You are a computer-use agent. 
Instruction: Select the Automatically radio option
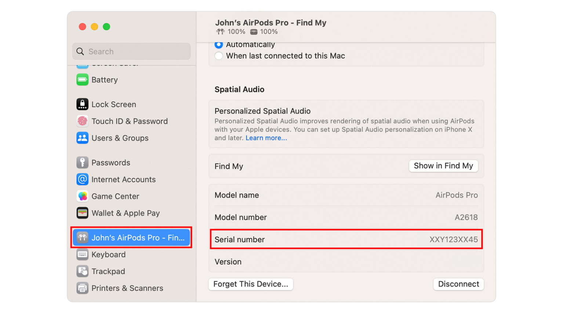click(x=219, y=45)
